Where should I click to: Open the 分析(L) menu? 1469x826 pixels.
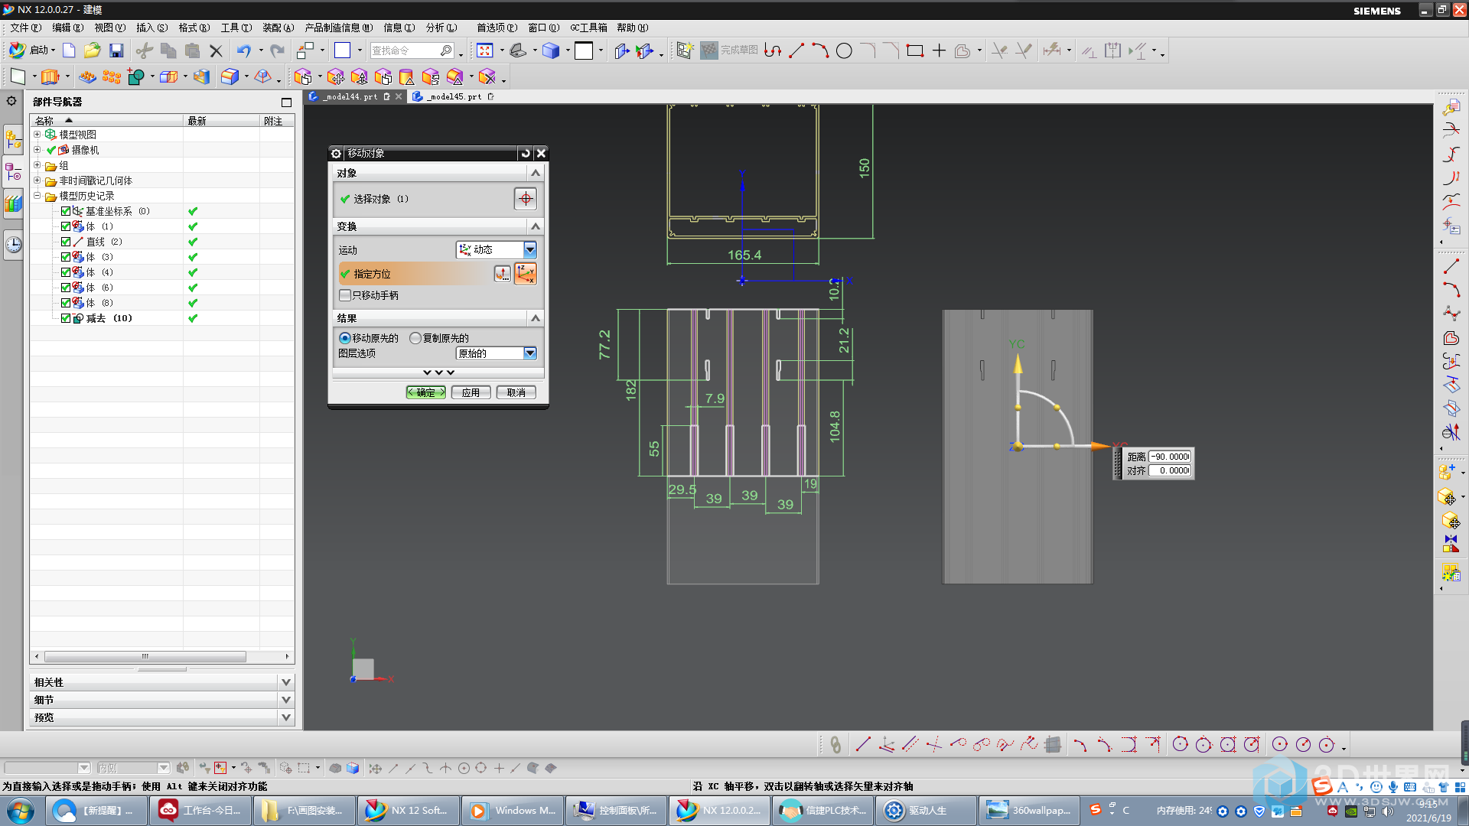click(x=441, y=28)
